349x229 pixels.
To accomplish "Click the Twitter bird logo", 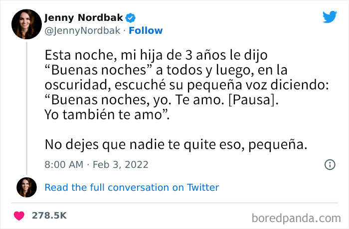I will tap(330, 17).
